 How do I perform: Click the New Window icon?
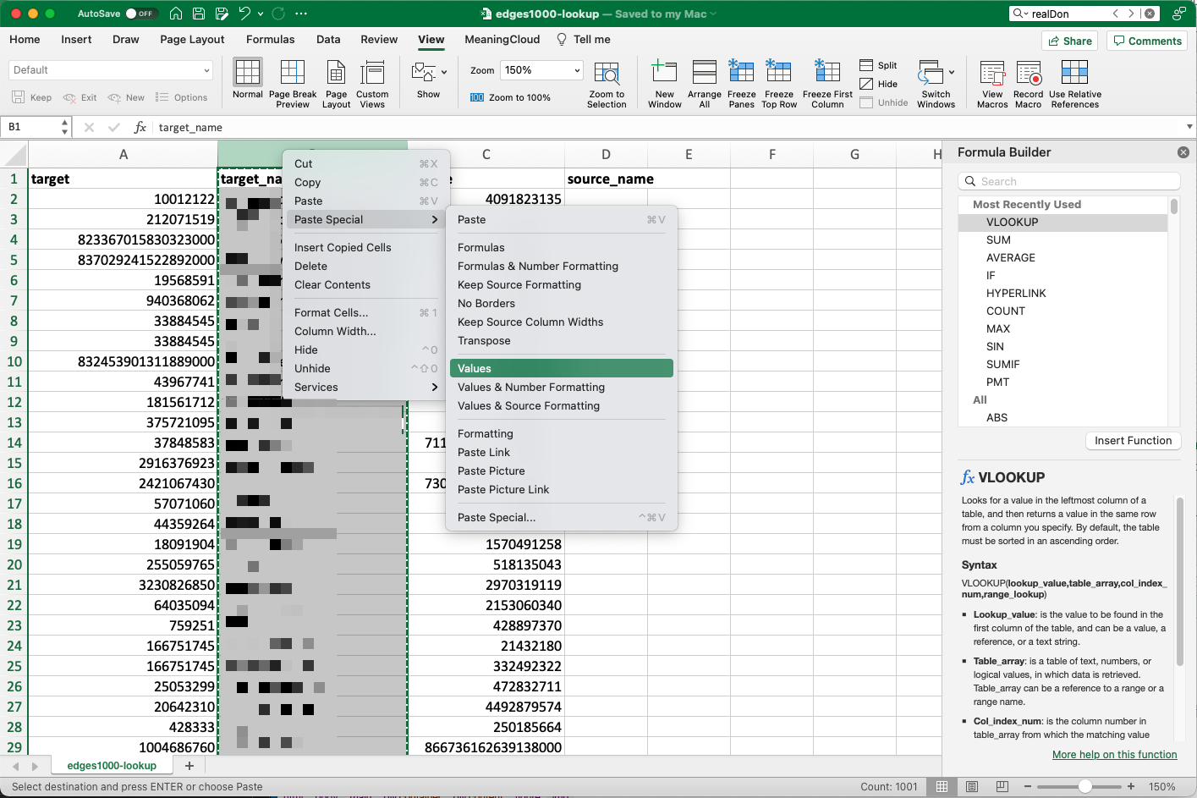pos(664,80)
